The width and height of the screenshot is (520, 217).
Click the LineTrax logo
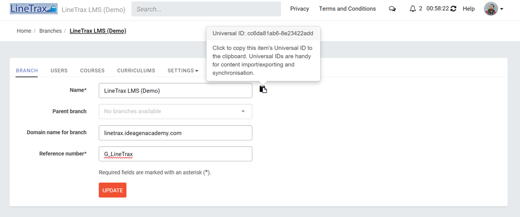33,9
